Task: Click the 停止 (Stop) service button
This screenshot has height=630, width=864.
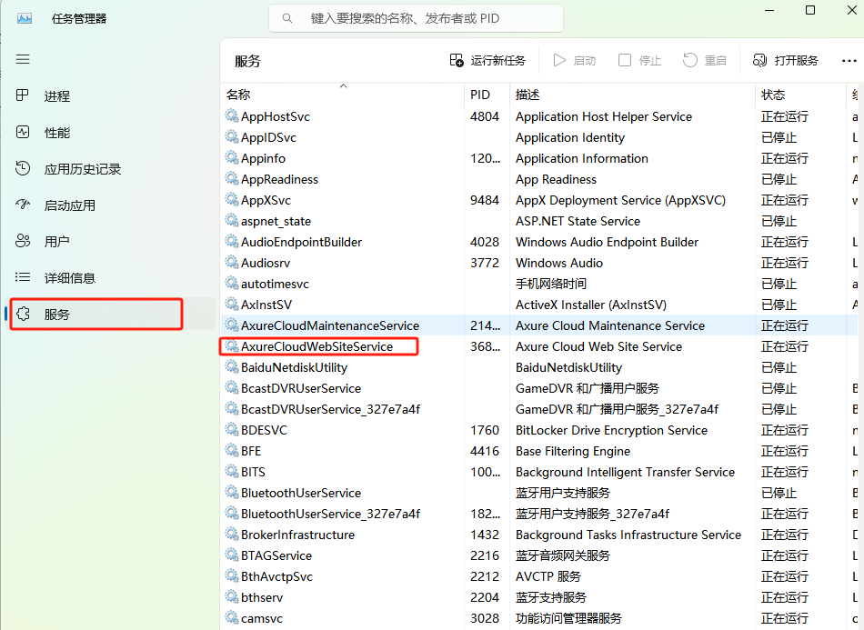Action: click(639, 61)
